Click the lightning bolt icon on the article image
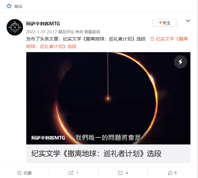The image size is (198, 178). (x=181, y=62)
